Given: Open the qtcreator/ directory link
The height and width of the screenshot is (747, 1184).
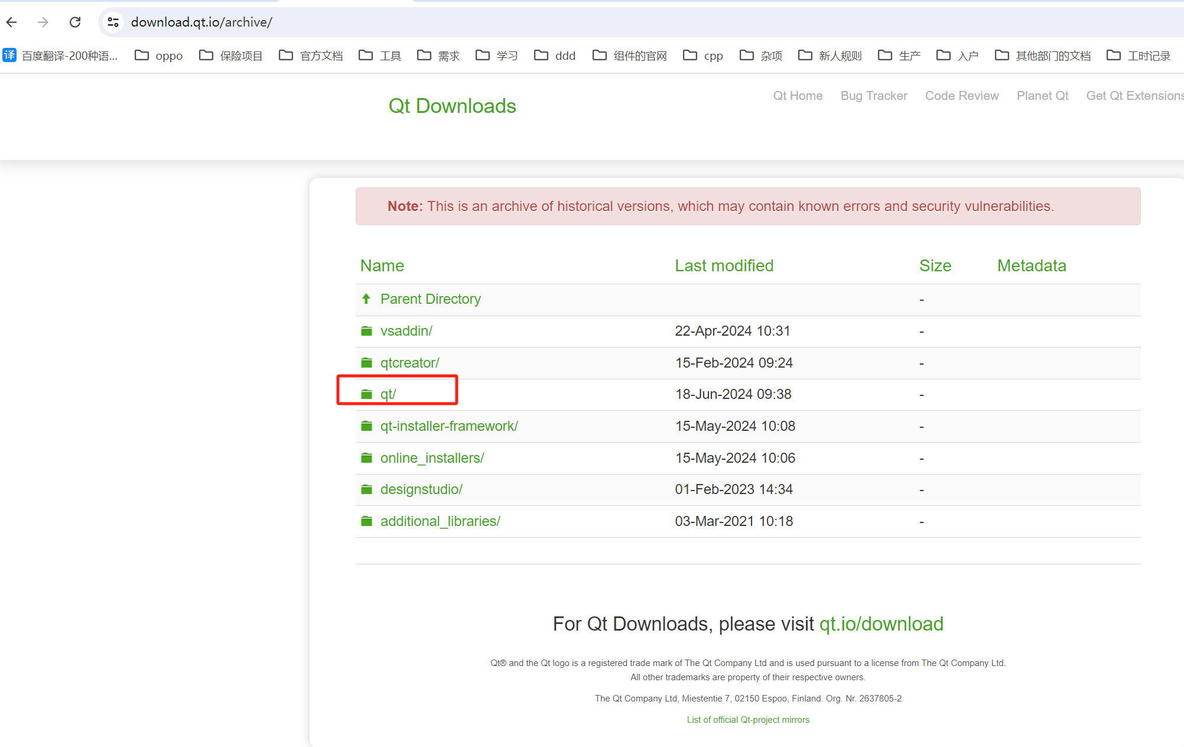Looking at the screenshot, I should [410, 363].
